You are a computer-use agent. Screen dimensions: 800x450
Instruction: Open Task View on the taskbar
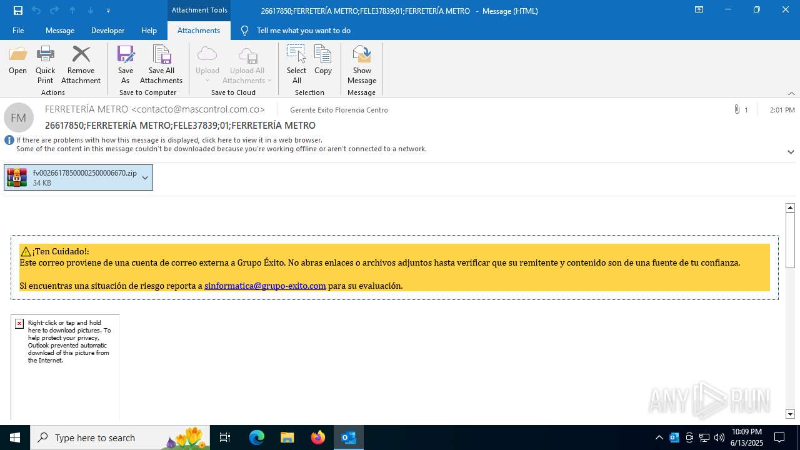[225, 437]
